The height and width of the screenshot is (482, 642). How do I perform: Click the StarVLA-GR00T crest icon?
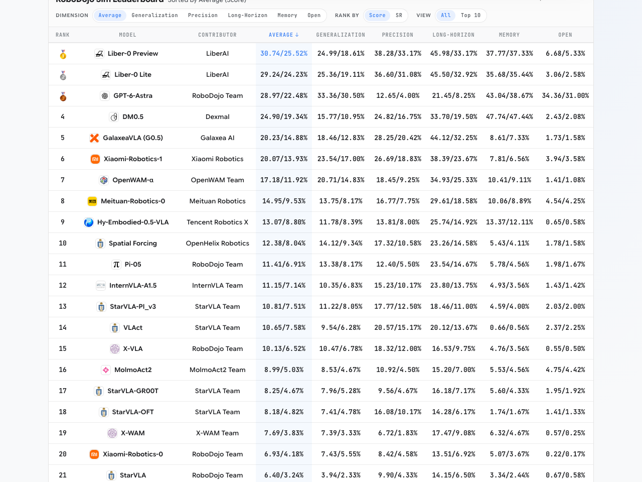[99, 391]
